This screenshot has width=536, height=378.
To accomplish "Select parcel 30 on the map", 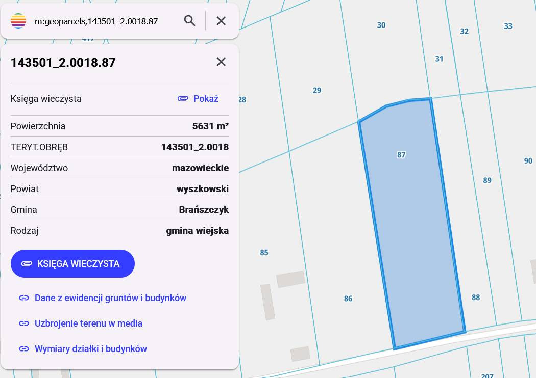I will tap(381, 25).
